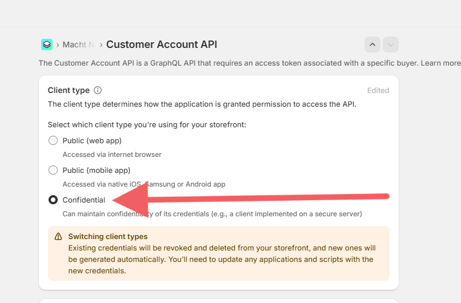Image resolution: width=461 pixels, height=303 pixels.
Task: Click the info icon beside Client type
Action: (98, 90)
